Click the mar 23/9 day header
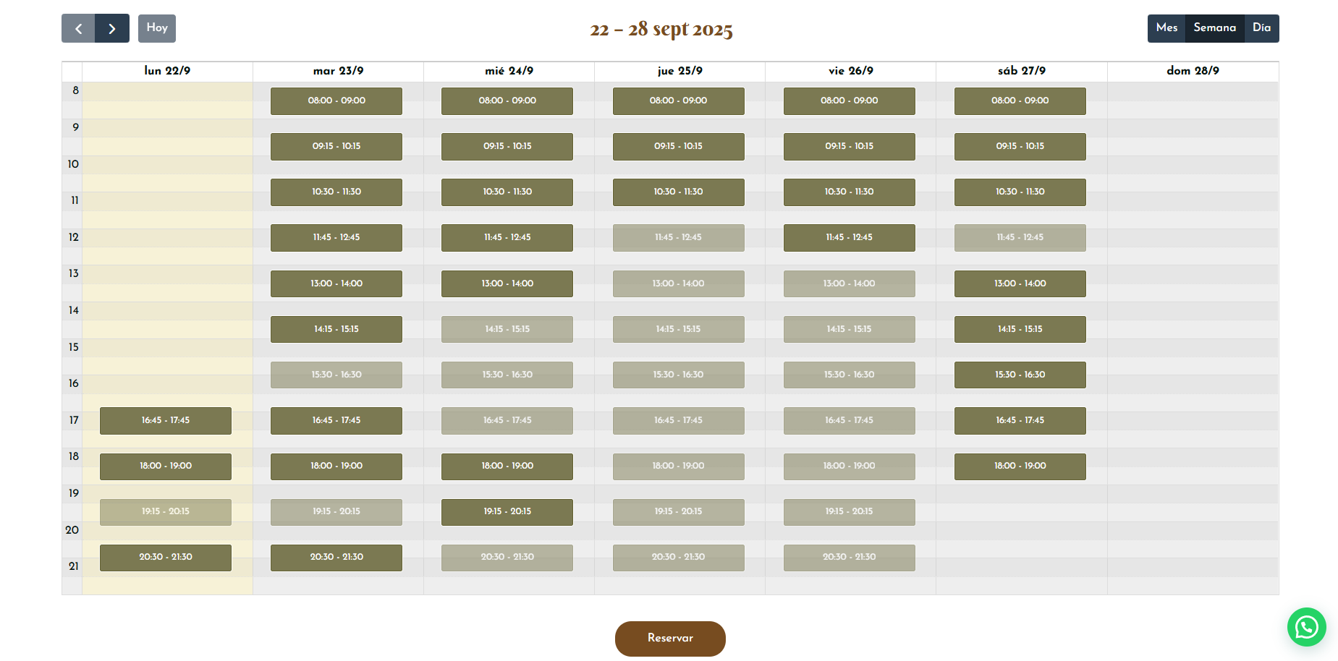This screenshot has height=661, width=1338. pyautogui.click(x=338, y=71)
